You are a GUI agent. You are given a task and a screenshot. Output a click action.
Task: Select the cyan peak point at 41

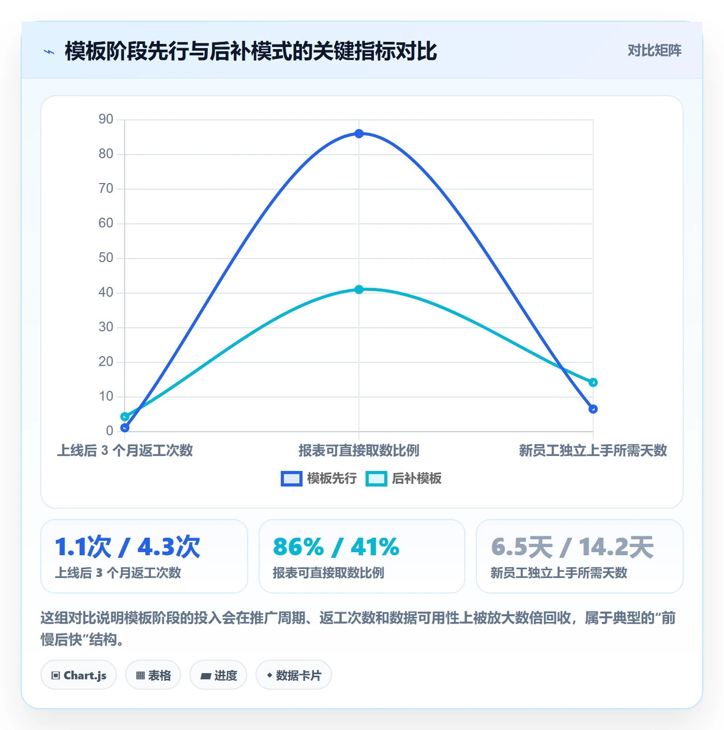(x=359, y=290)
